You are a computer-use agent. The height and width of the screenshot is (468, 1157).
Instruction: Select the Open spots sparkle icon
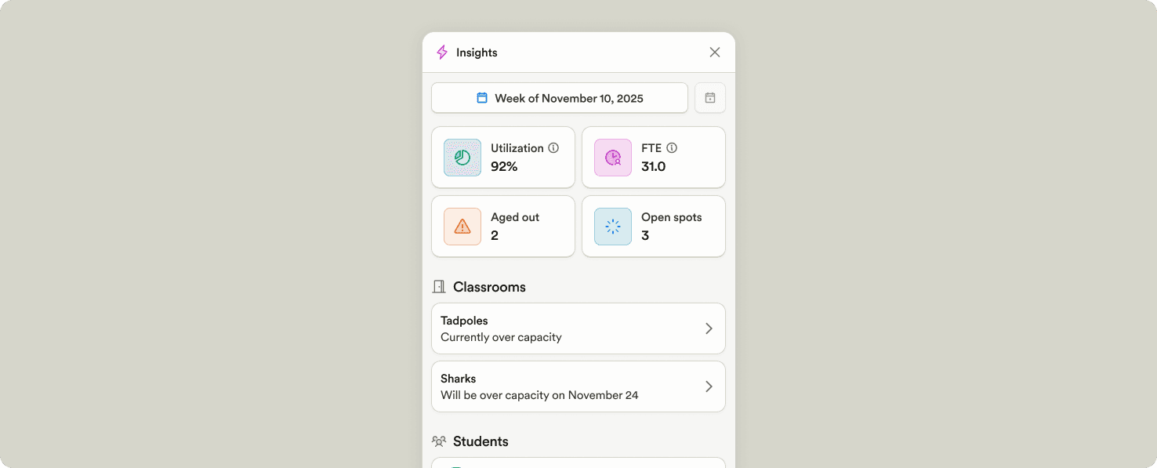[x=612, y=227]
